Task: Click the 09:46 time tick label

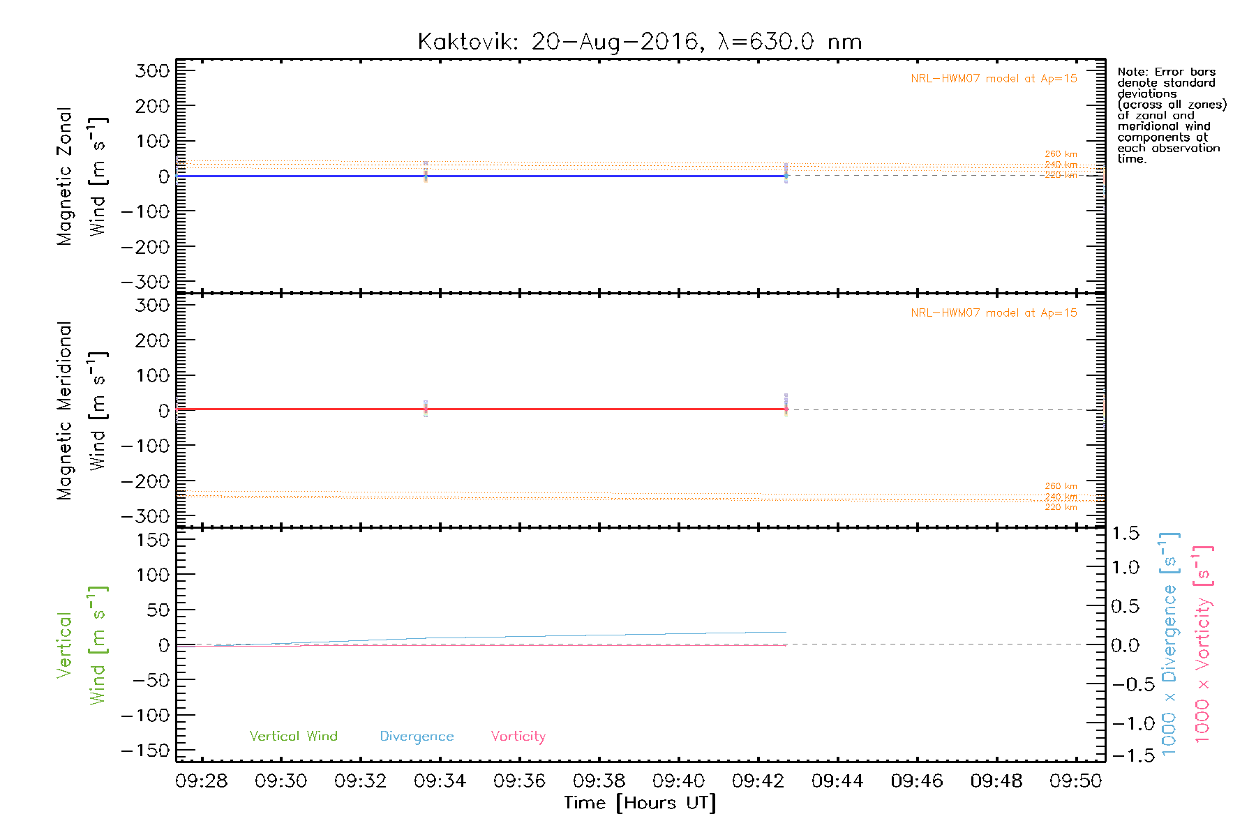Action: (x=917, y=781)
